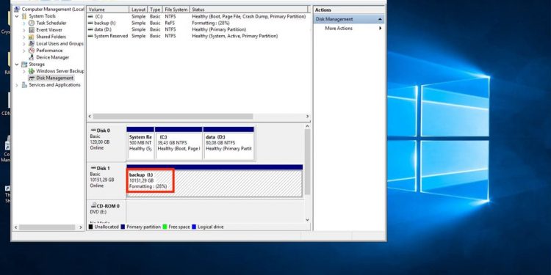This screenshot has height=275, width=551.
Task: Click the Computer Management root icon
Action: (x=17, y=9)
